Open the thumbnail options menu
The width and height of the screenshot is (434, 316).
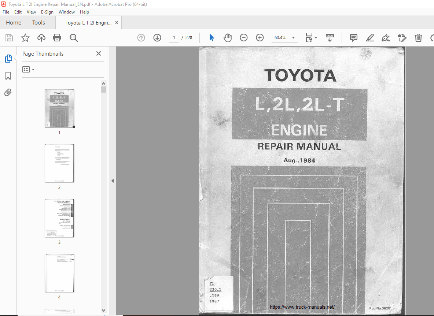click(x=28, y=69)
